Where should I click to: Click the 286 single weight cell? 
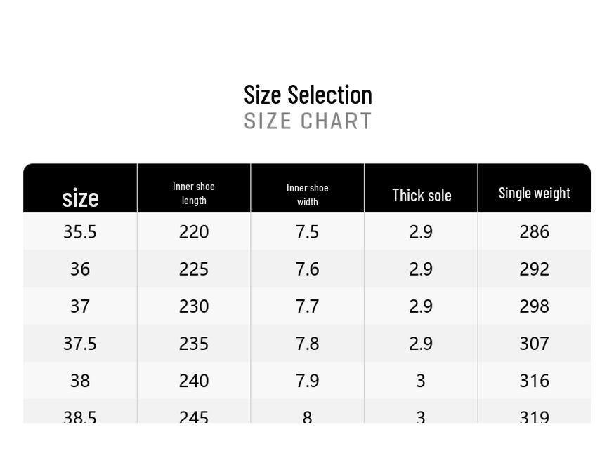click(534, 232)
